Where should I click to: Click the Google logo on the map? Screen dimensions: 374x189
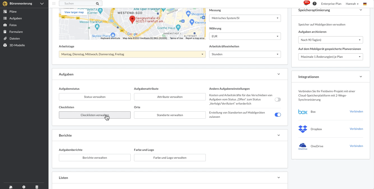point(132,34)
